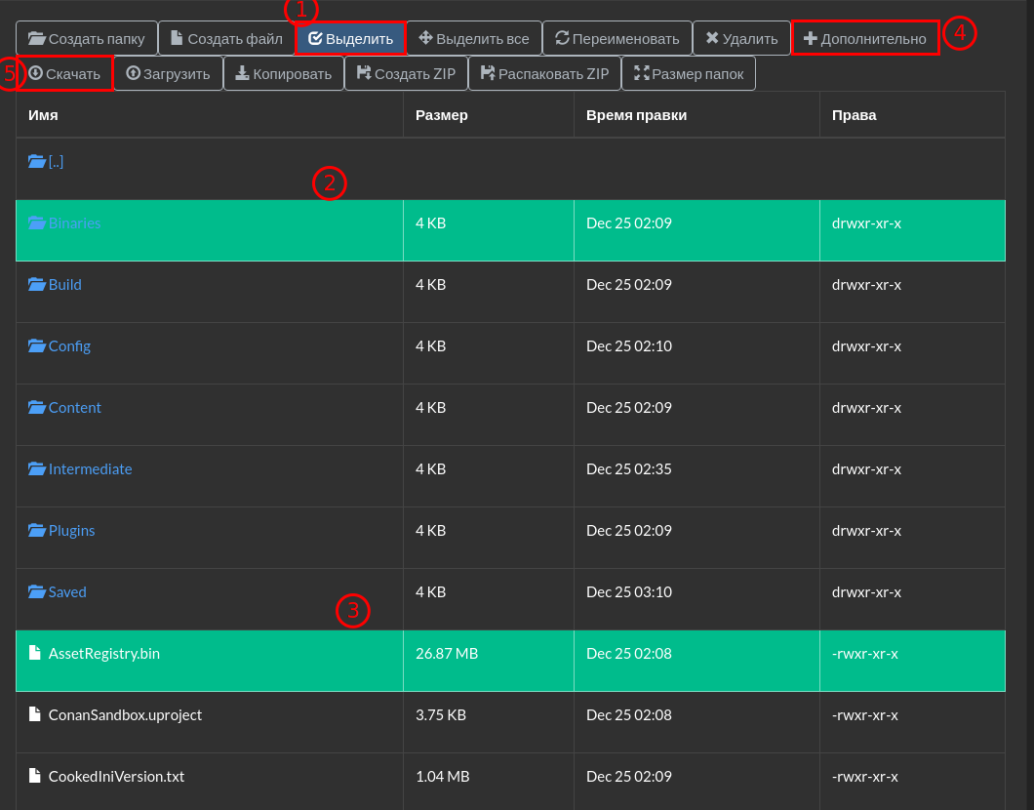The width and height of the screenshot is (1034, 810).
Task: Open the Saved folder link
Action: coord(67,591)
